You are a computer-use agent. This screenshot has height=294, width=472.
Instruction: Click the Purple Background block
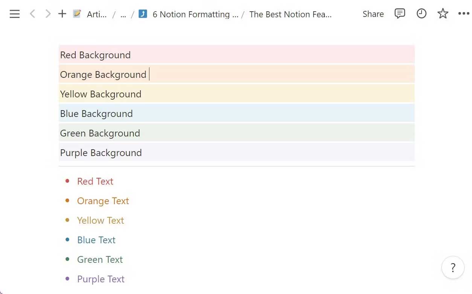click(x=237, y=152)
